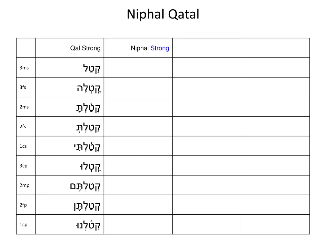
Task: Select the empty Niphal Strong cell for 3cp
Action: tap(138, 166)
